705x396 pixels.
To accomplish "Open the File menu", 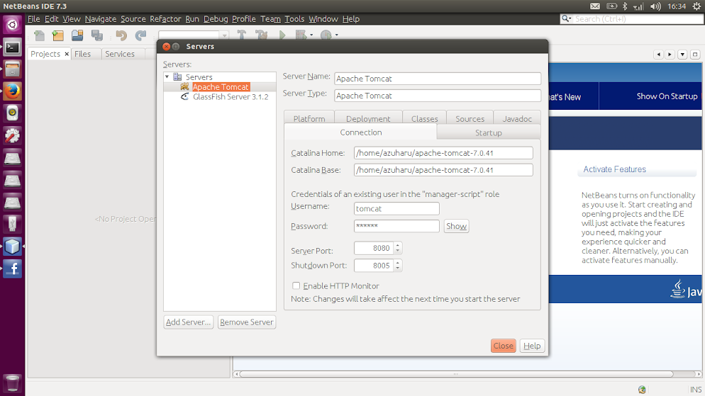I will tap(34, 19).
